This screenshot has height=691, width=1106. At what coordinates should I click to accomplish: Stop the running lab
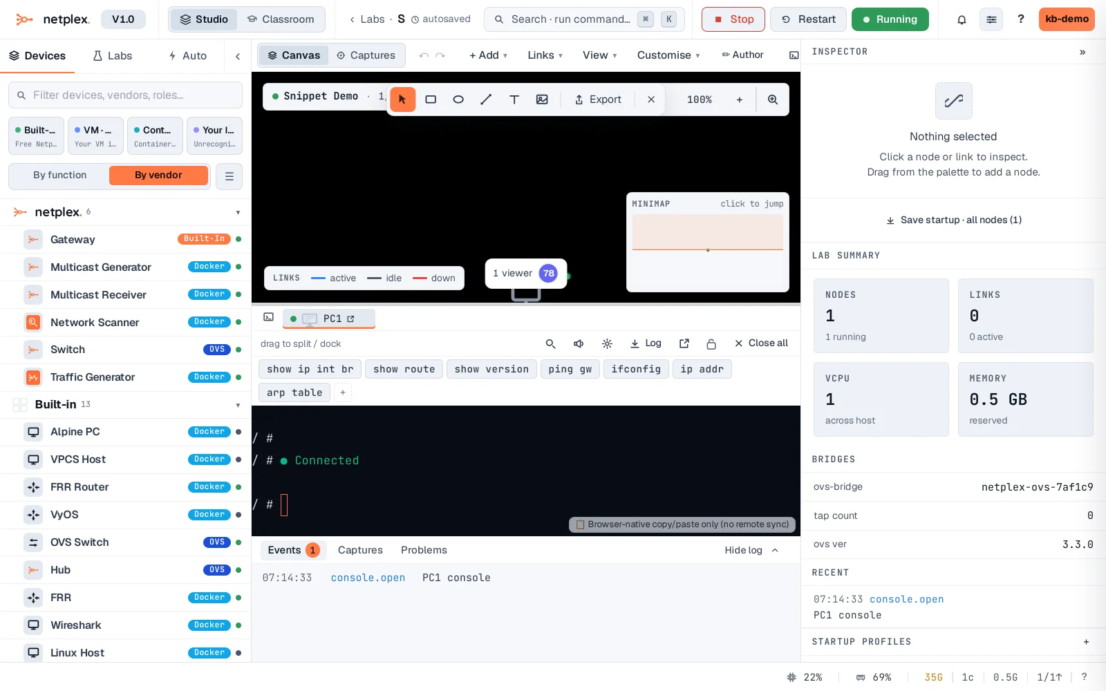733,19
